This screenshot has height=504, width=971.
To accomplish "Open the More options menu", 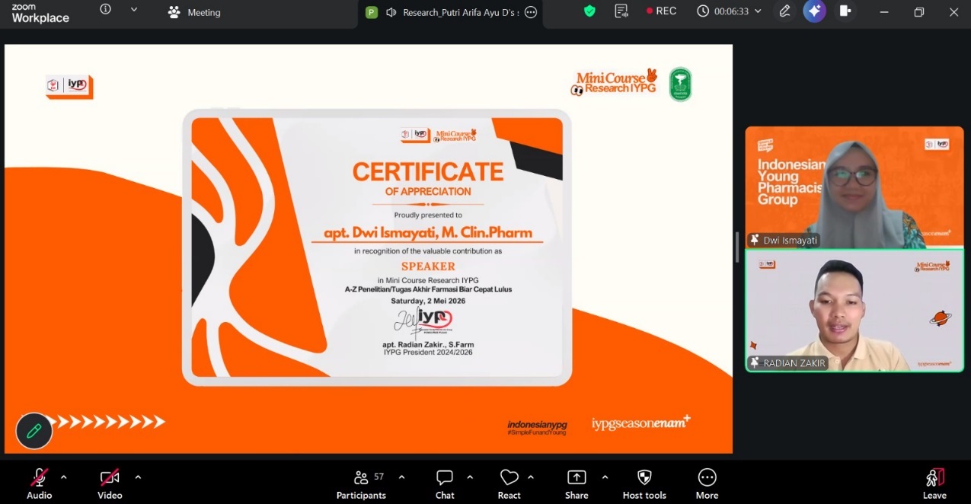I will tap(707, 484).
